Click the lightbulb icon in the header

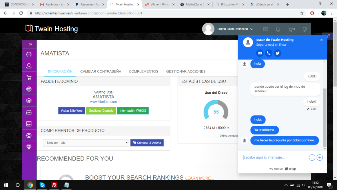(304, 29)
